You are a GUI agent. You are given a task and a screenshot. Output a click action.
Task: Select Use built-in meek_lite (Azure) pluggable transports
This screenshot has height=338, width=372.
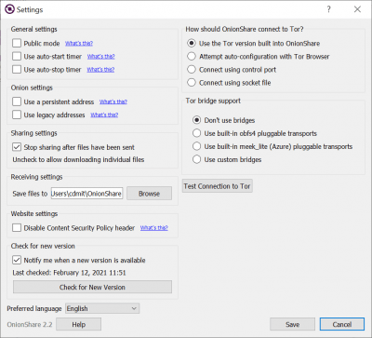(x=196, y=146)
